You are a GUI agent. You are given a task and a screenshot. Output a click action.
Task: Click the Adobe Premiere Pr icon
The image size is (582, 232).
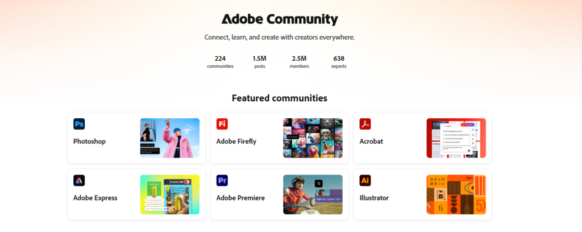[222, 180]
